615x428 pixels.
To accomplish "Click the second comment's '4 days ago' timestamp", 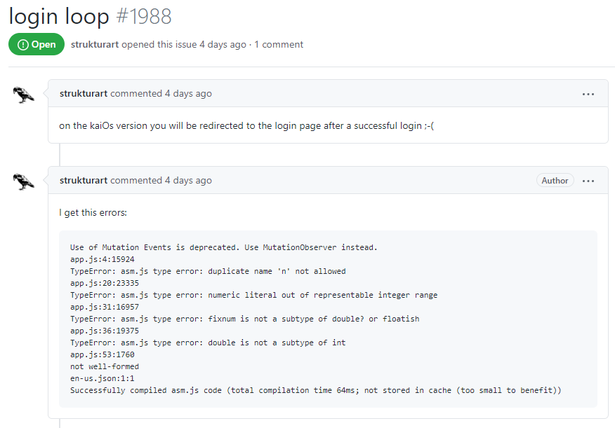I will tap(188, 181).
